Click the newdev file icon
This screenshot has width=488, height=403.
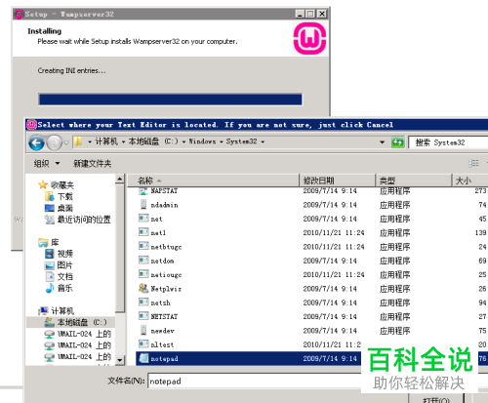pos(143,330)
